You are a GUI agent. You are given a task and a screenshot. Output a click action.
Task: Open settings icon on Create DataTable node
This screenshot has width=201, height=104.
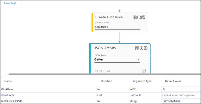(x=134, y=17)
